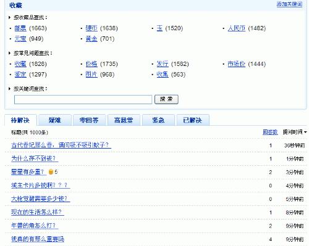Click the 按关键词查找 section triangle
The height and width of the screenshot is (246, 309).
[x=9, y=89]
